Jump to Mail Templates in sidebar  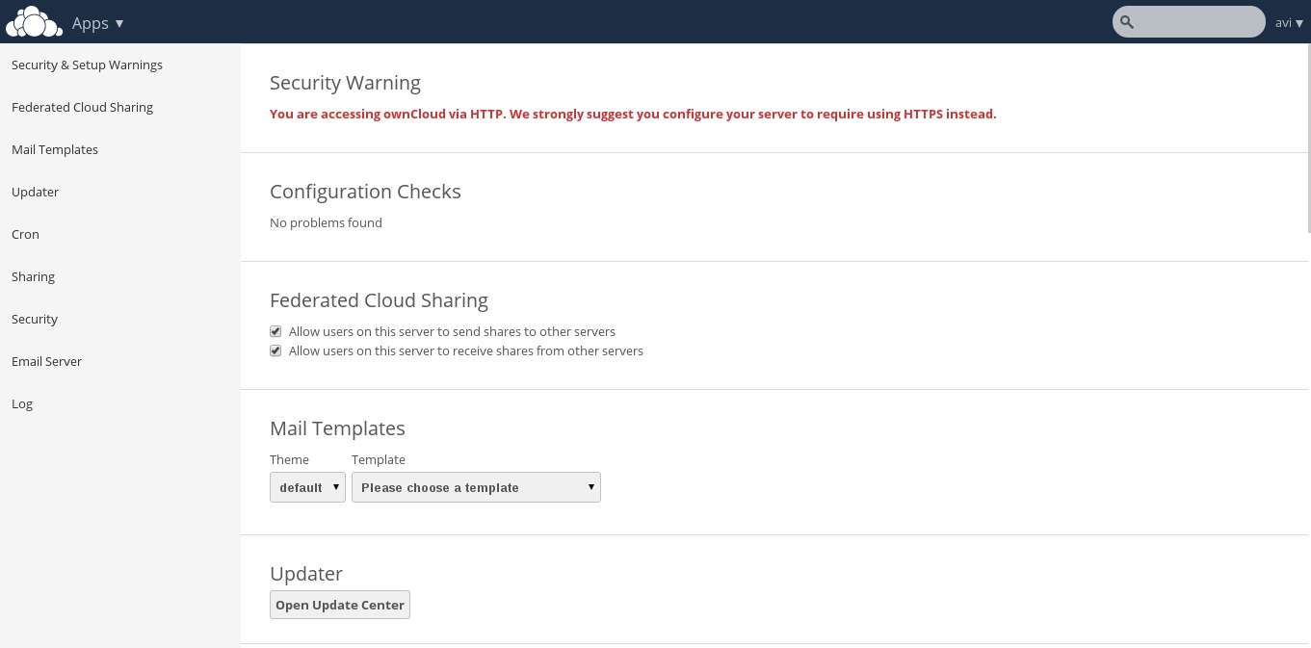(x=55, y=149)
